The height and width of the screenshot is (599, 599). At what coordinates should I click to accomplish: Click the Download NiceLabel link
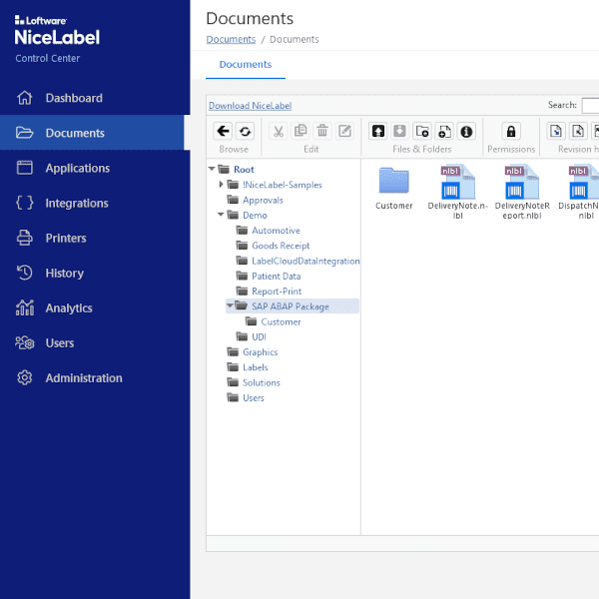(x=250, y=106)
